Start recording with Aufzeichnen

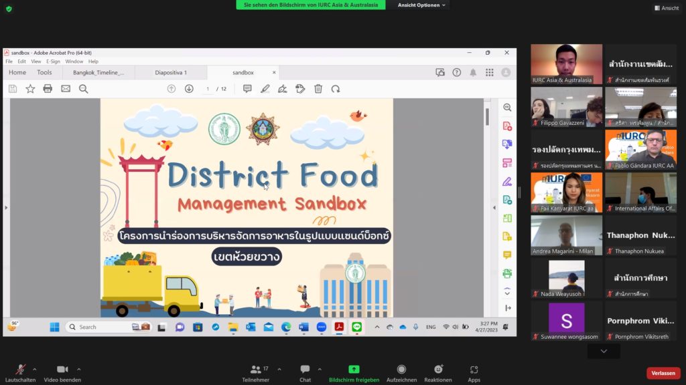pyautogui.click(x=401, y=370)
